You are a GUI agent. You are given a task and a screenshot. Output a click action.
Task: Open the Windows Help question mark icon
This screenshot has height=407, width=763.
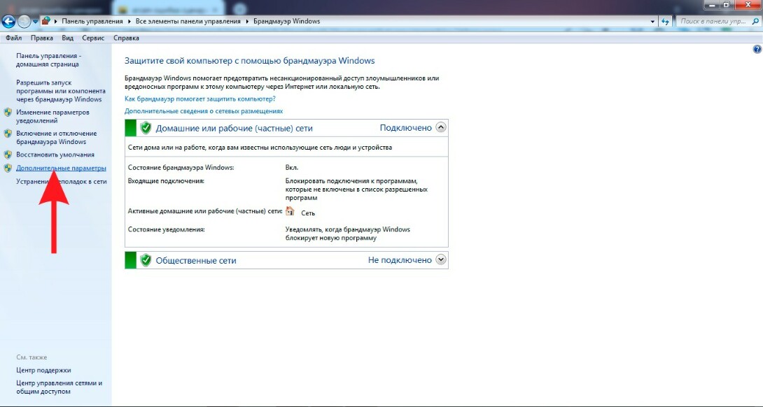(x=757, y=49)
